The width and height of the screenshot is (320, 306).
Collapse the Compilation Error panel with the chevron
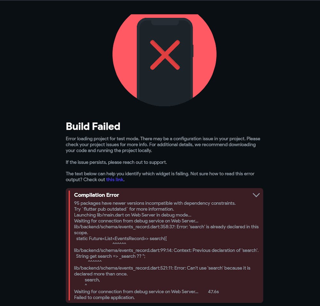[256, 195]
